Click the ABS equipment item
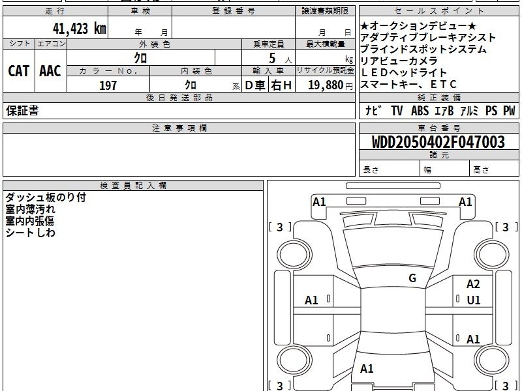The width and height of the screenshot is (522, 391). point(420,110)
